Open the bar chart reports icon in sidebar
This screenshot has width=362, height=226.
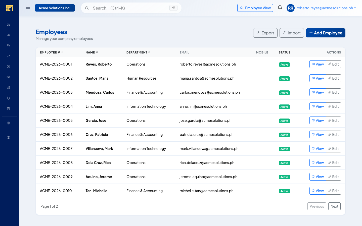pos(9,88)
